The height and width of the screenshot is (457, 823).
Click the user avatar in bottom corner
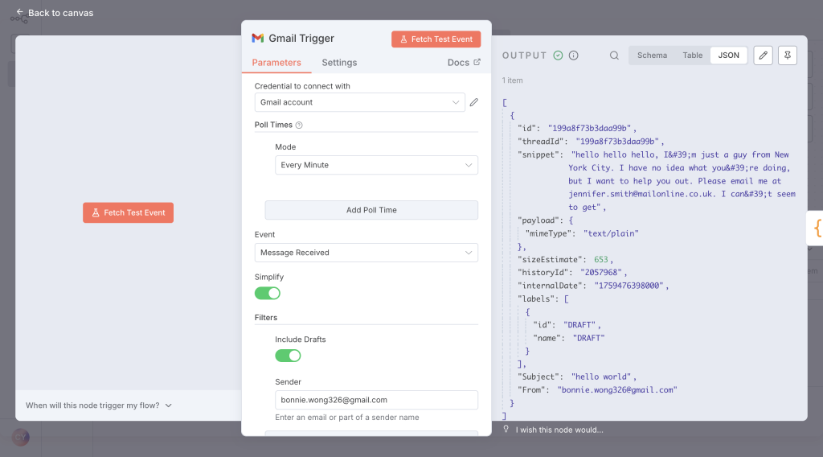(20, 437)
